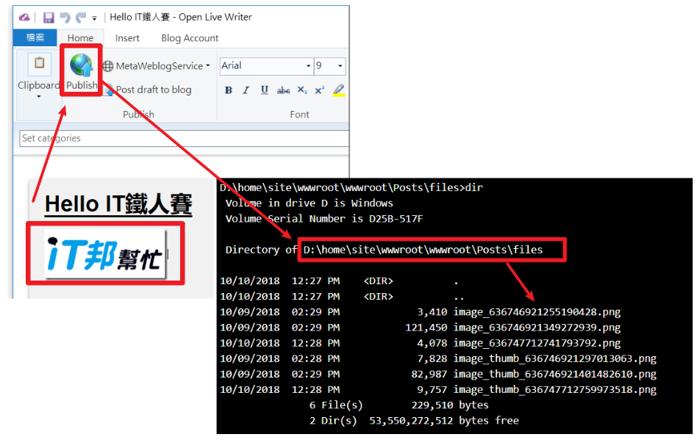Toggle italic formatting
The image size is (700, 448).
[246, 90]
